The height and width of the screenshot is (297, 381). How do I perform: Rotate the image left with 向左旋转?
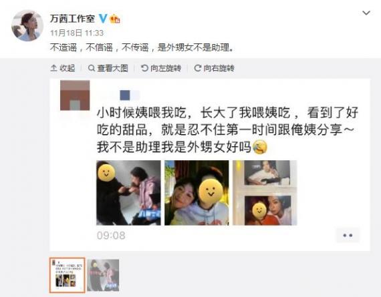(x=161, y=68)
